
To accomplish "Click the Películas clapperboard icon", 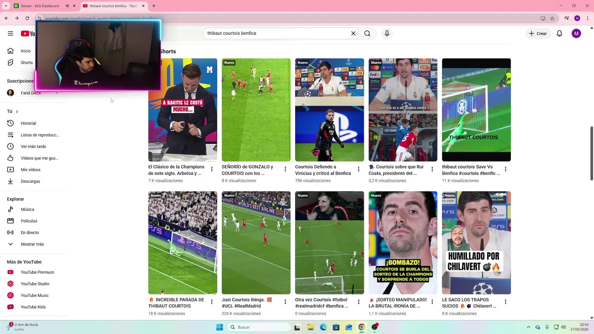I will tap(10, 221).
